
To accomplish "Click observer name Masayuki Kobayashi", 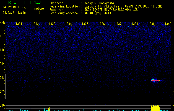I will tap(99, 3).
